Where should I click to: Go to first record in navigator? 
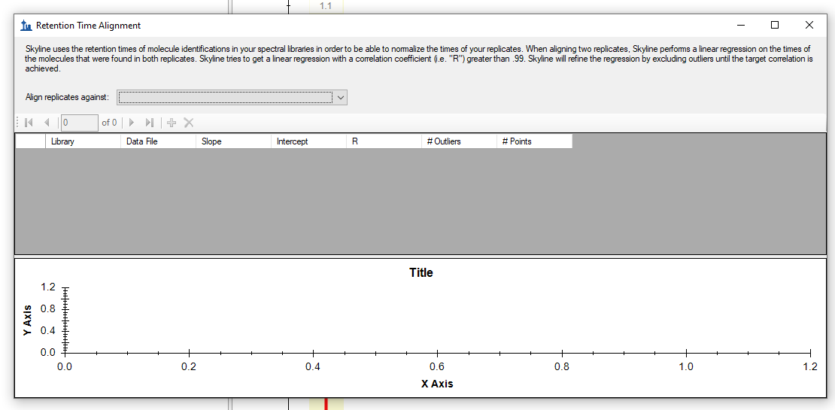coord(29,123)
